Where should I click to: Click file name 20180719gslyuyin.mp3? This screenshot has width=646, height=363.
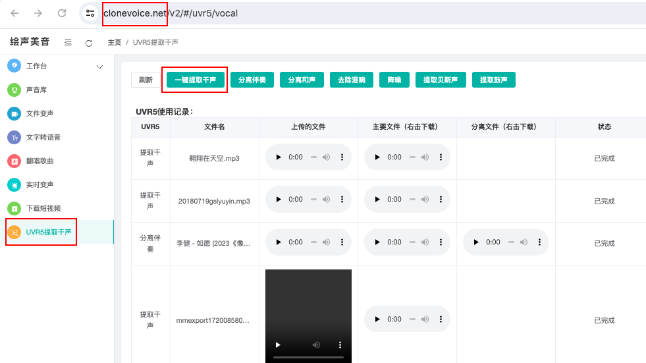(x=214, y=201)
